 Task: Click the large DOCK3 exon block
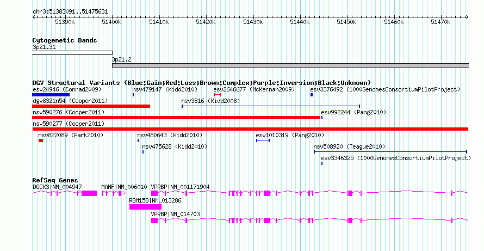(89, 193)
